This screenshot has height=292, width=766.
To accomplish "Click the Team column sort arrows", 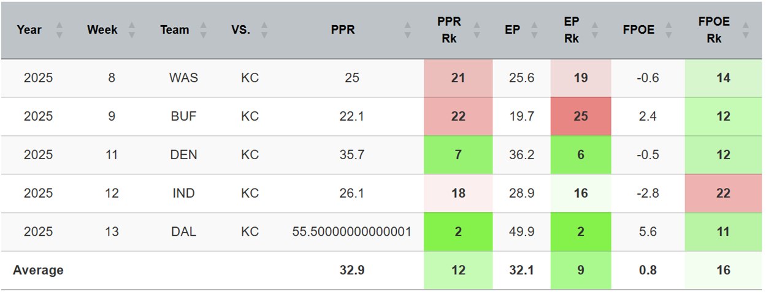I will [204, 29].
